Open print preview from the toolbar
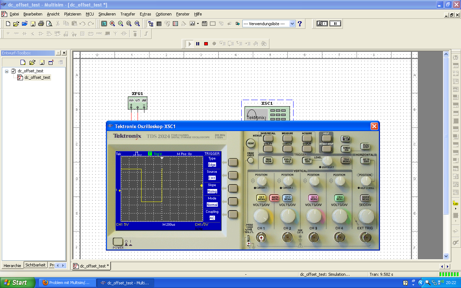Image resolution: width=461 pixels, height=288 pixels. (49, 24)
